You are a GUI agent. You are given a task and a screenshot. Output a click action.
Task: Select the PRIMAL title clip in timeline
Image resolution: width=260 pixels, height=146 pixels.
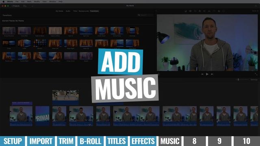[x=42, y=116]
